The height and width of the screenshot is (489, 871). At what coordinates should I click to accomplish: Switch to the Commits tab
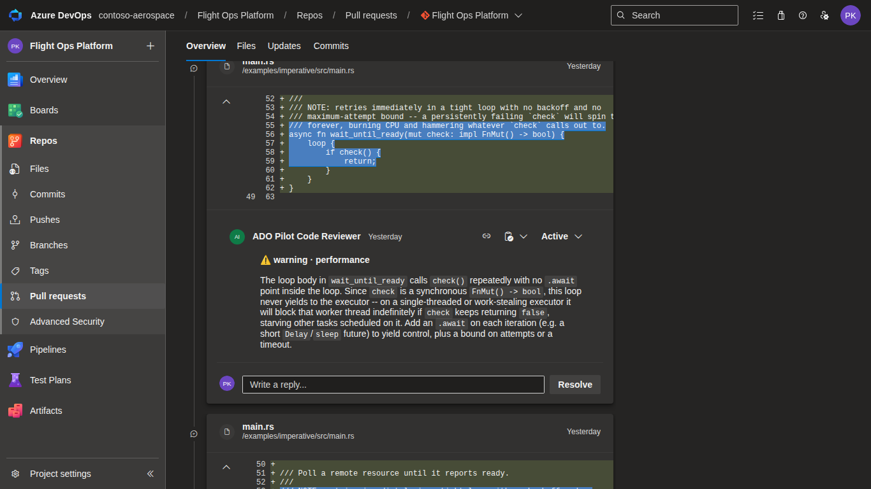pyautogui.click(x=331, y=46)
